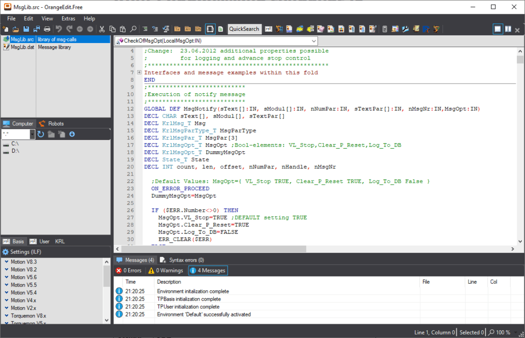This screenshot has width=525, height=338.
Task: Open the Extras menu
Action: pyautogui.click(x=68, y=18)
